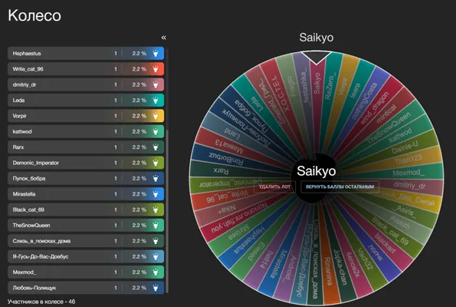Click the icon in the Любовь-Полищук row
Viewport: 456px width, 307px height.
(156, 288)
